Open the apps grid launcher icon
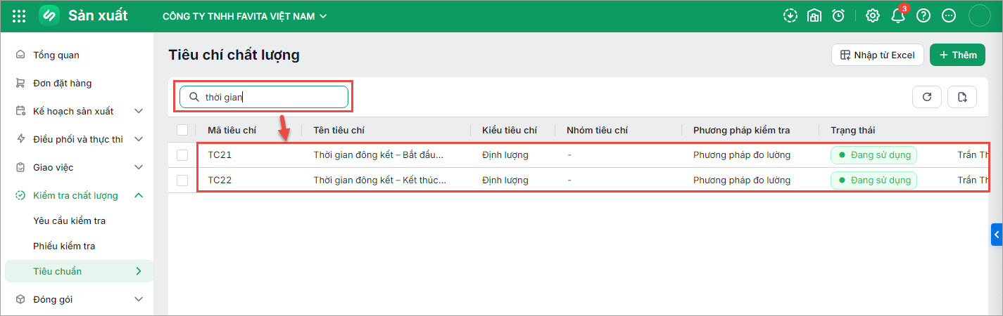The width and height of the screenshot is (1003, 316). point(19,15)
